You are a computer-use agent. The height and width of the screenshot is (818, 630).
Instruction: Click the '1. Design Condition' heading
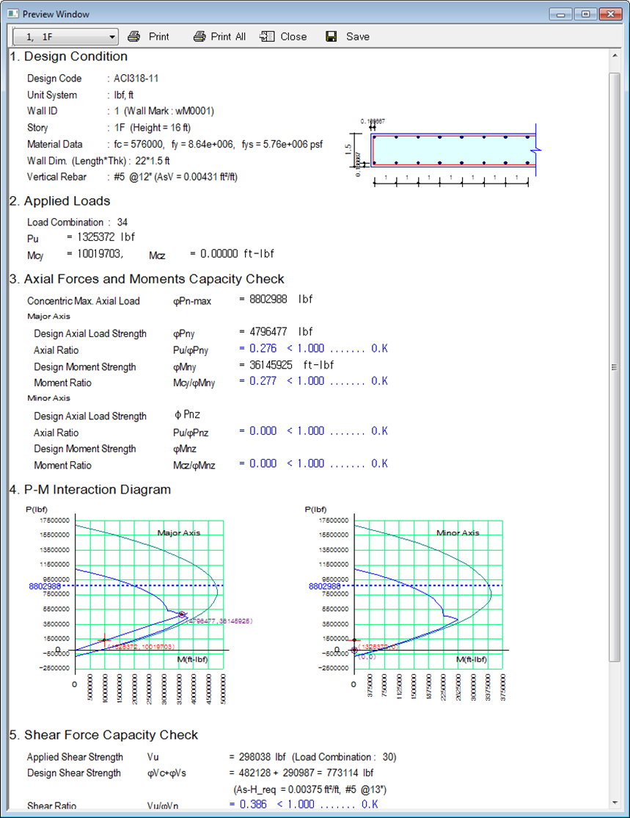click(x=69, y=57)
